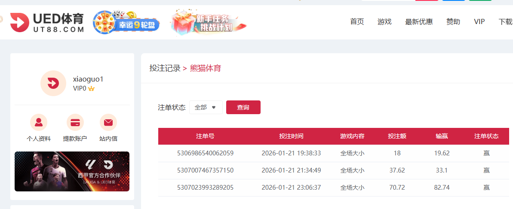
Task: Select bet number 5307023993289205
Action: [x=205, y=188]
